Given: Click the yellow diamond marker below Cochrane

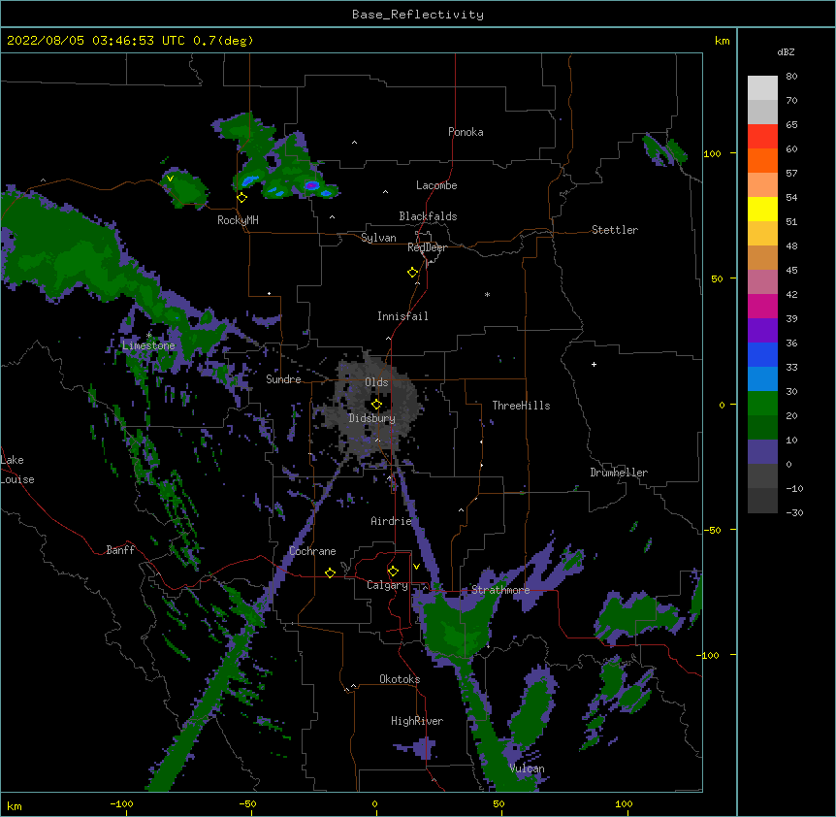Looking at the screenshot, I should [330, 572].
